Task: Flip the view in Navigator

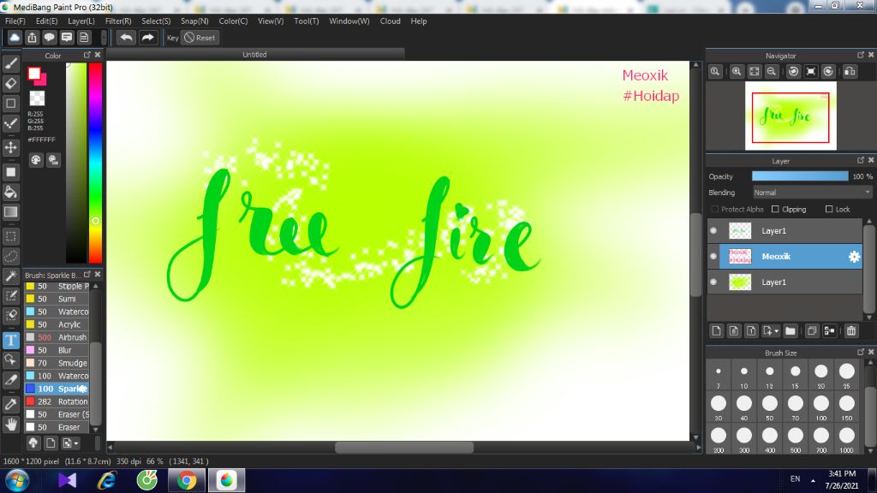Action: [850, 72]
